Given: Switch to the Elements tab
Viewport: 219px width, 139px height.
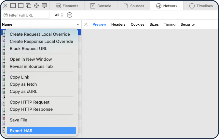Looking at the screenshot, I should click(x=67, y=6).
